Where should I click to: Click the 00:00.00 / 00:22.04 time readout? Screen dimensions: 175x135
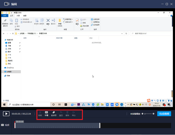21,114
